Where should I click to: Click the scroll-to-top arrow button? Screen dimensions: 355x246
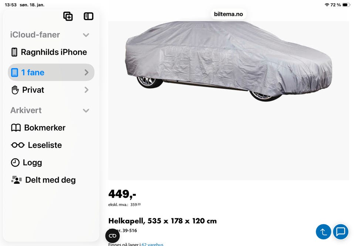[x=323, y=232]
